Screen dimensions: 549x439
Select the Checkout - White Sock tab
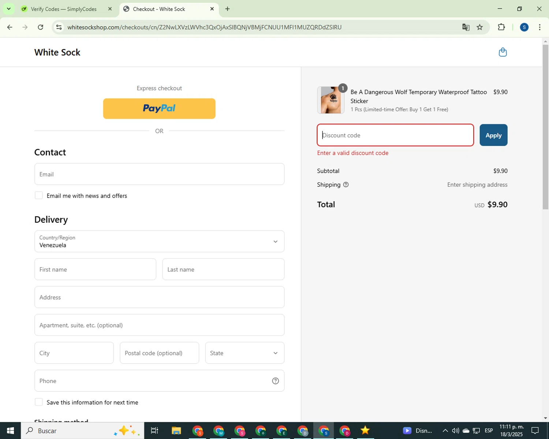[x=159, y=9]
